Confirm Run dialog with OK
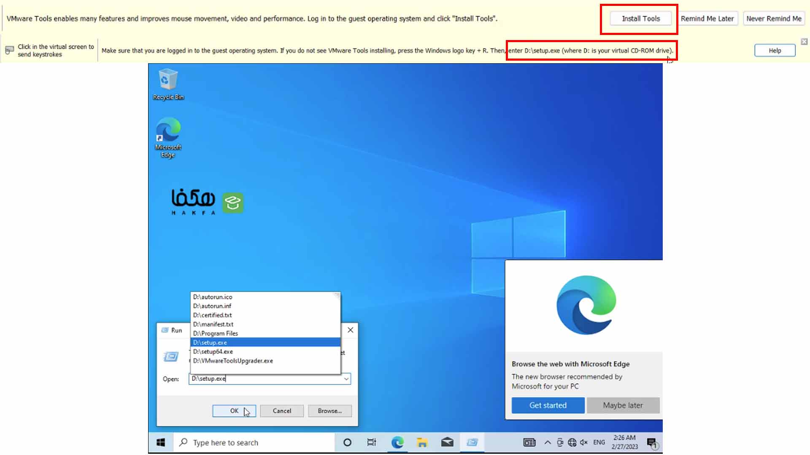The width and height of the screenshot is (810, 455). (234, 411)
